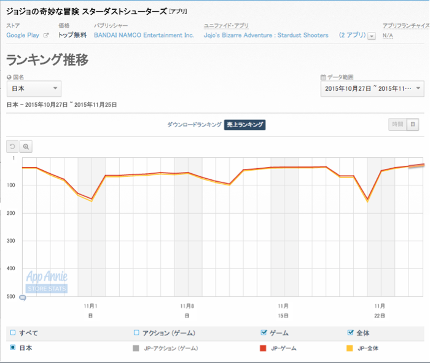This screenshot has width=430, height=363.
Task: Click the JP-ゲーム legend label
Action: pos(284,348)
